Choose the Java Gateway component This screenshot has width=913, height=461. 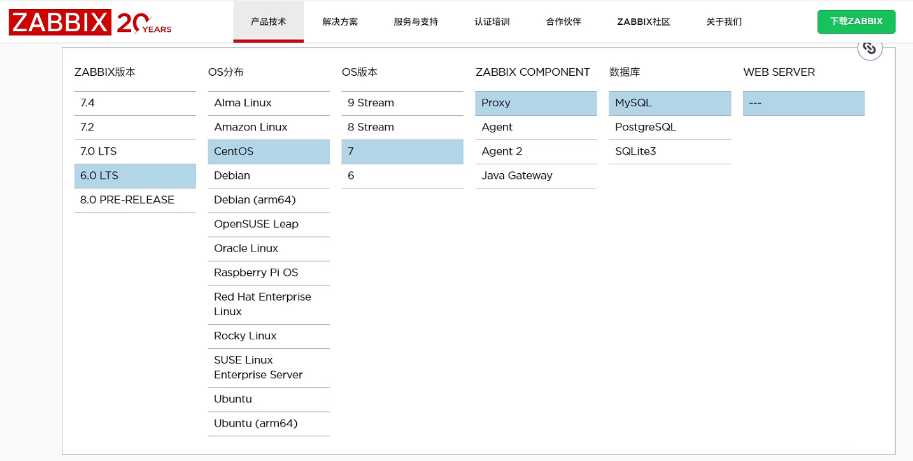(536, 176)
